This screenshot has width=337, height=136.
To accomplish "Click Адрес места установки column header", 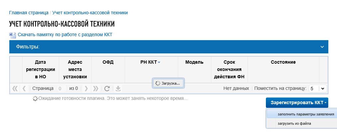I will pyautogui.click(x=75, y=70).
